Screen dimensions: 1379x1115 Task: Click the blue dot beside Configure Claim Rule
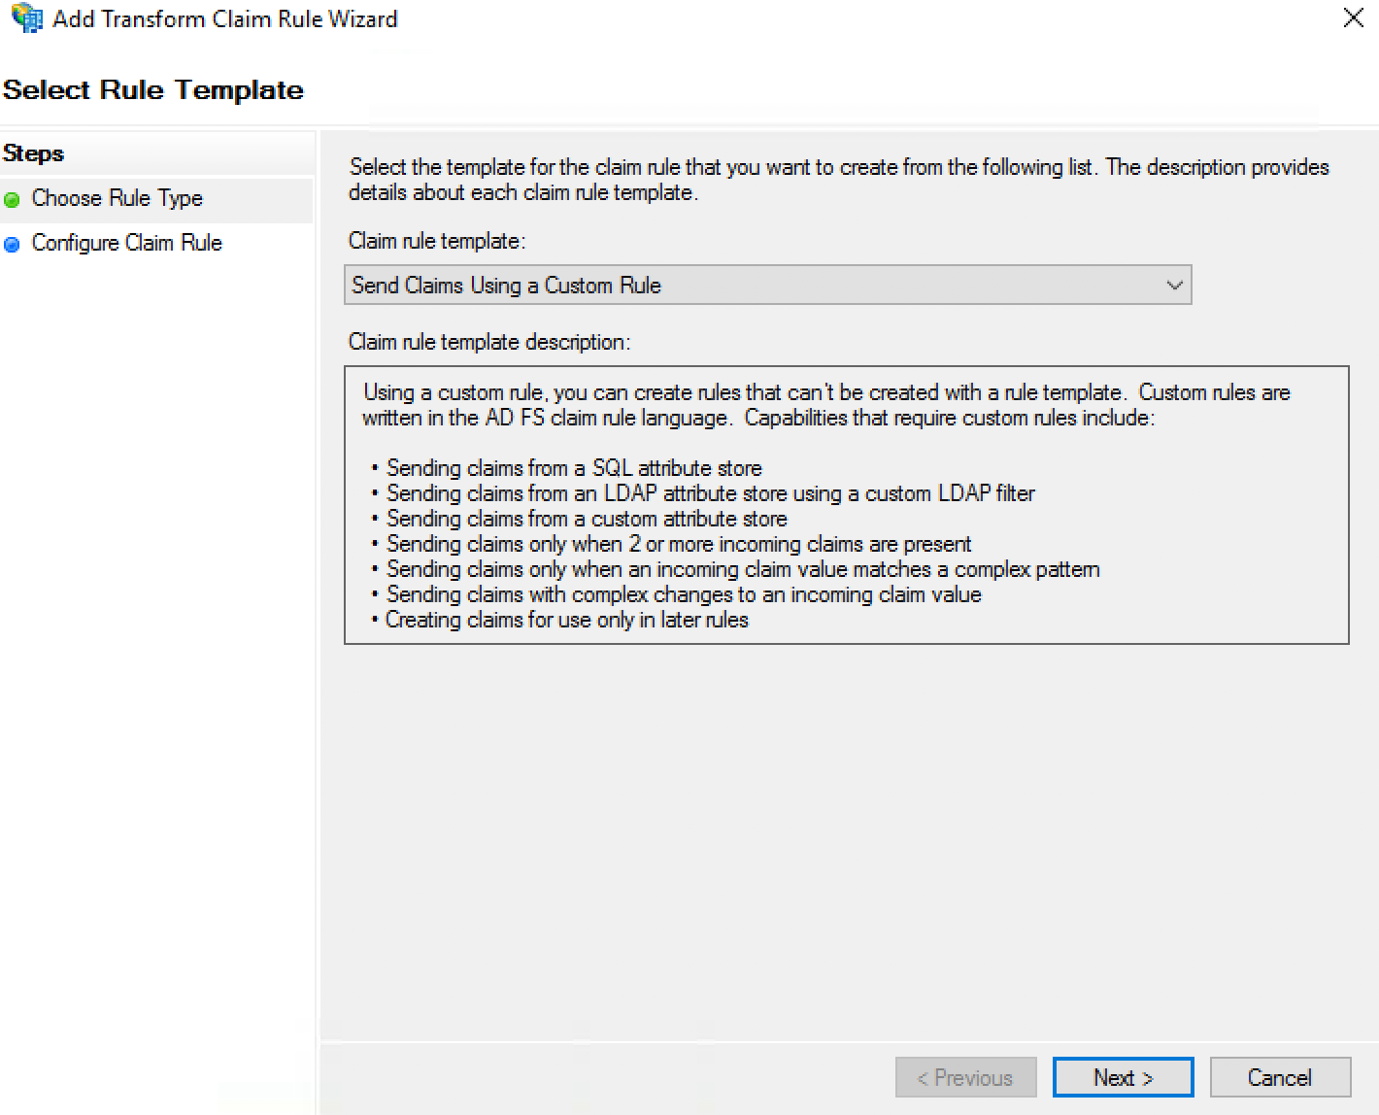pyautogui.click(x=12, y=245)
